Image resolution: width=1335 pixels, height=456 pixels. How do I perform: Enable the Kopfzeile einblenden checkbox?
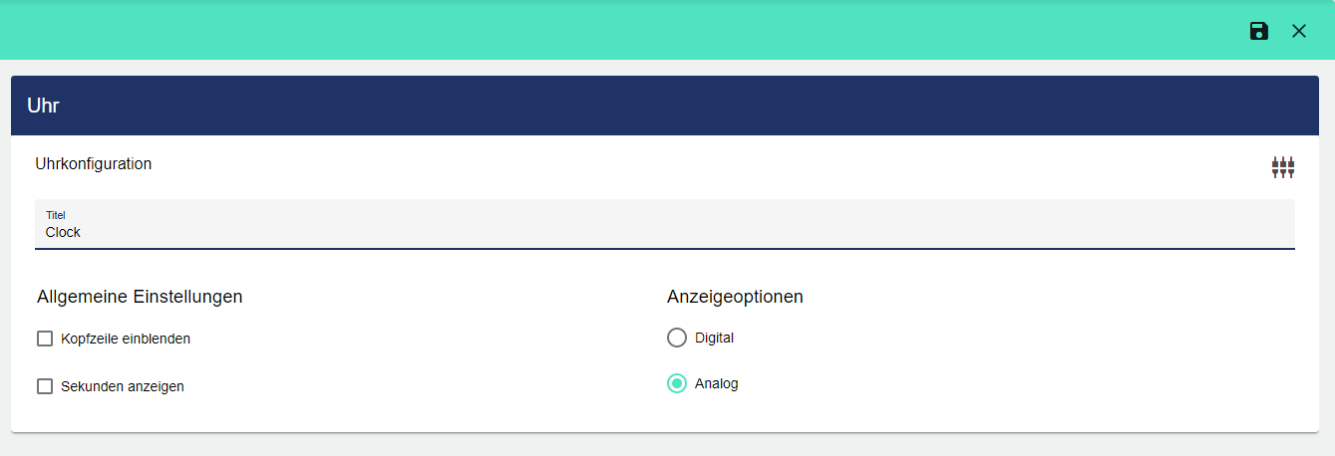tap(45, 339)
